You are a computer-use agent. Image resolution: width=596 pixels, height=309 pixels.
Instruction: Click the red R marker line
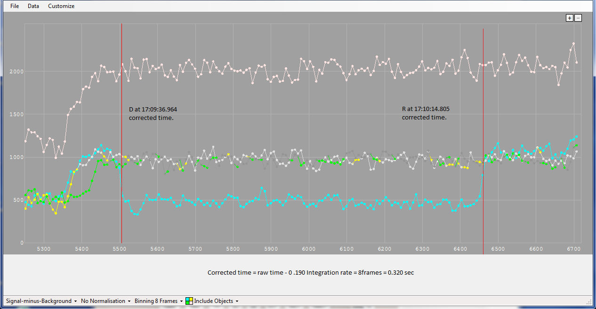(483, 141)
